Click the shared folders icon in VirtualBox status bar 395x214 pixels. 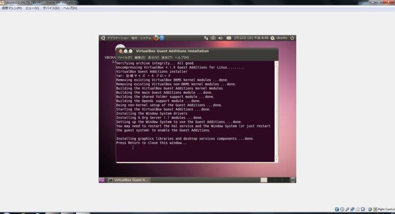357,209
